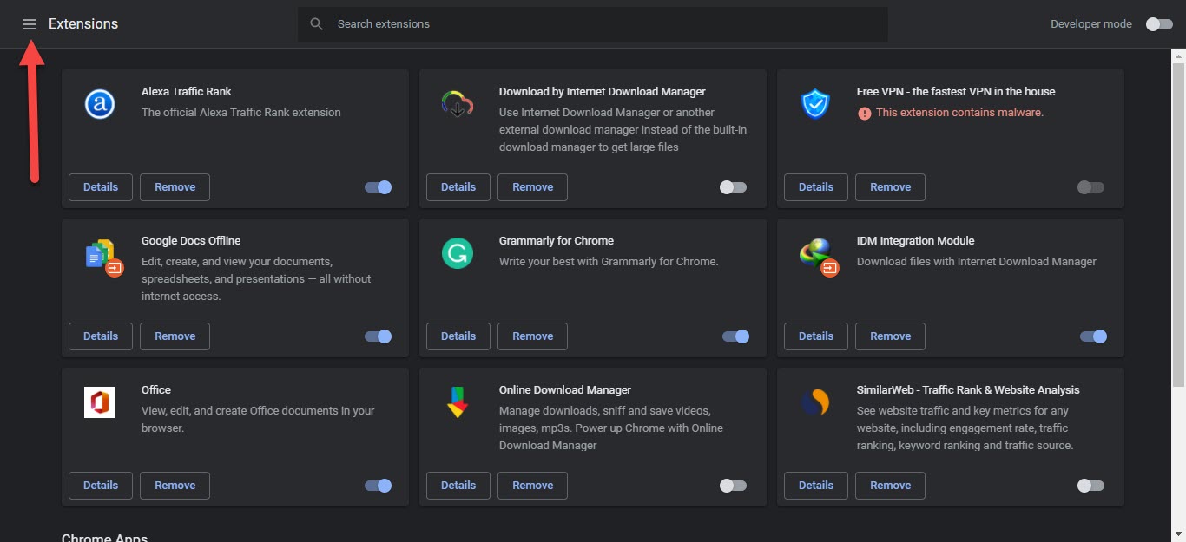Click the Free VPN shield icon

click(814, 105)
